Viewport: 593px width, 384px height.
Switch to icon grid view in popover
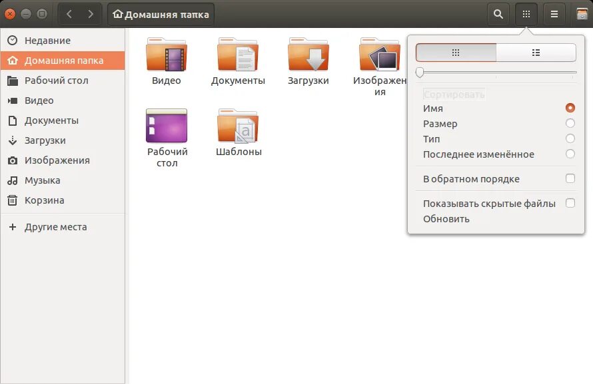(456, 53)
